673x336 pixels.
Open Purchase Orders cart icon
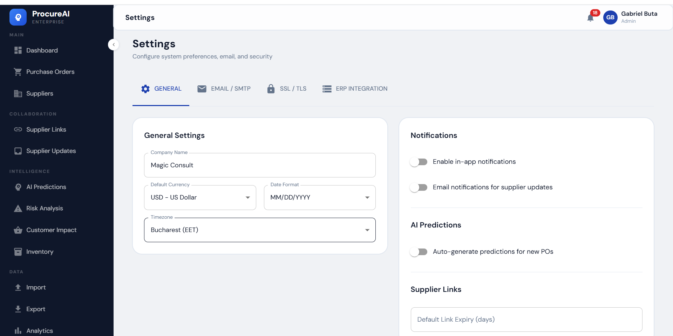18,72
